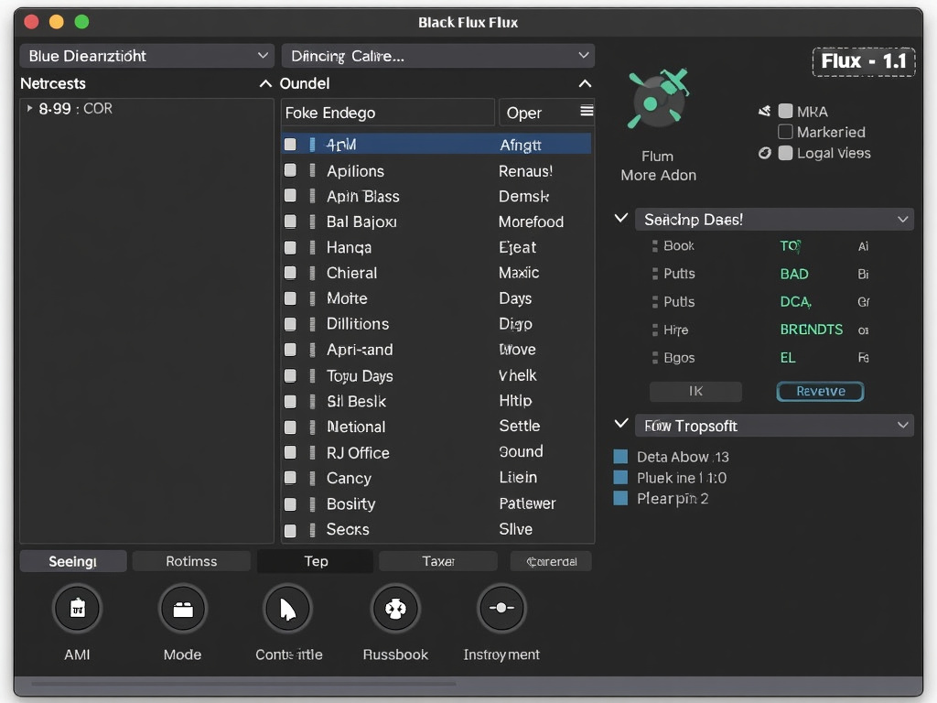Collapse the Oundel panel
This screenshot has width=937, height=703.
point(585,83)
